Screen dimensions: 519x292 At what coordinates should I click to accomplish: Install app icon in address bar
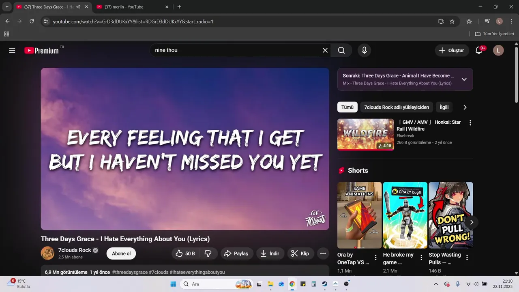441,21
